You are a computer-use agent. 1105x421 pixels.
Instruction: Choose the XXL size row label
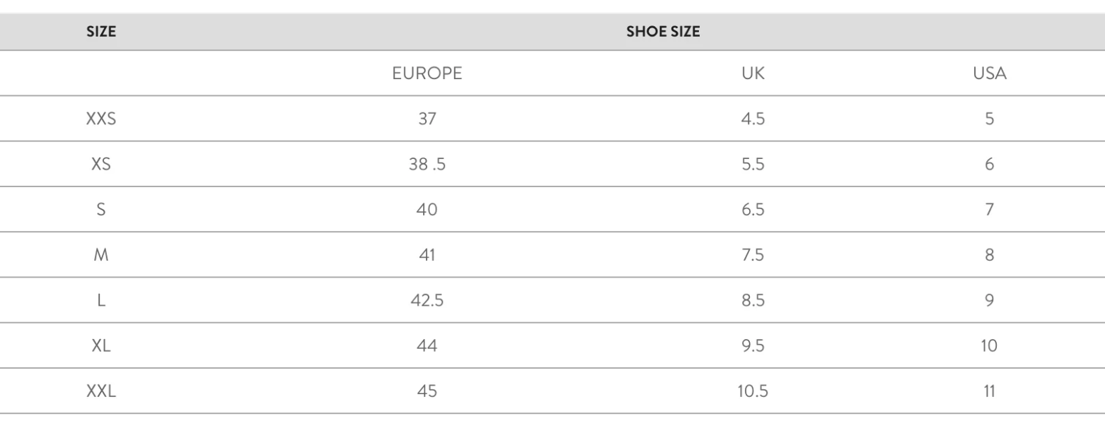coord(101,391)
